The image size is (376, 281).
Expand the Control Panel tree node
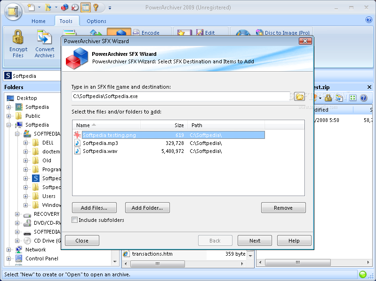coord(8,258)
